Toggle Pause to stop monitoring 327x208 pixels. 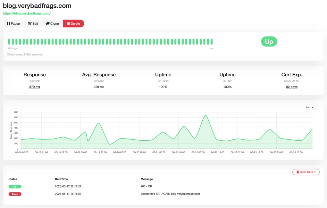point(13,23)
